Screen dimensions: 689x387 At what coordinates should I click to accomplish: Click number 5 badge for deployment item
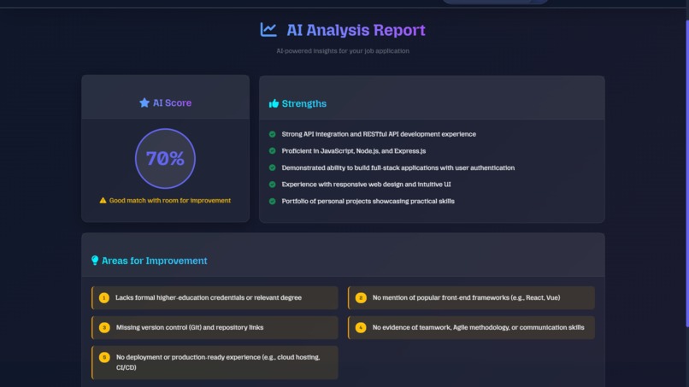point(104,357)
